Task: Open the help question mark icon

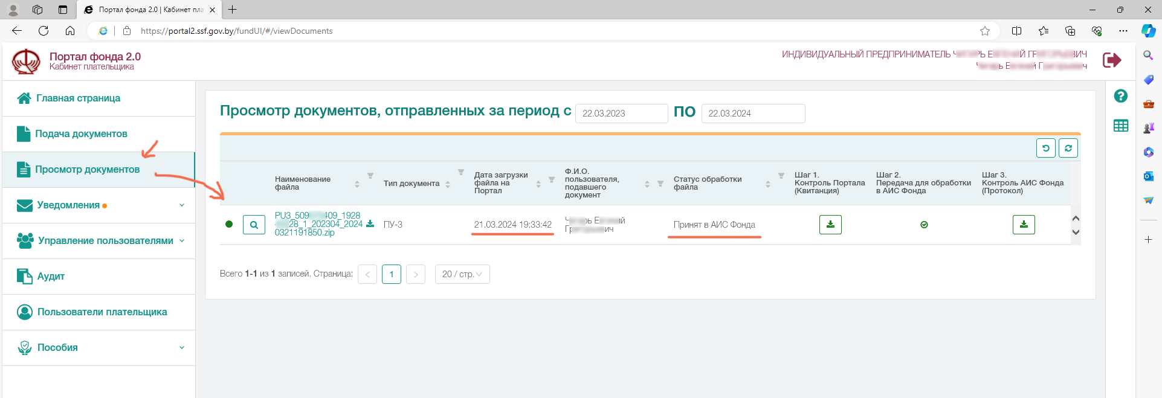Action: [1120, 96]
